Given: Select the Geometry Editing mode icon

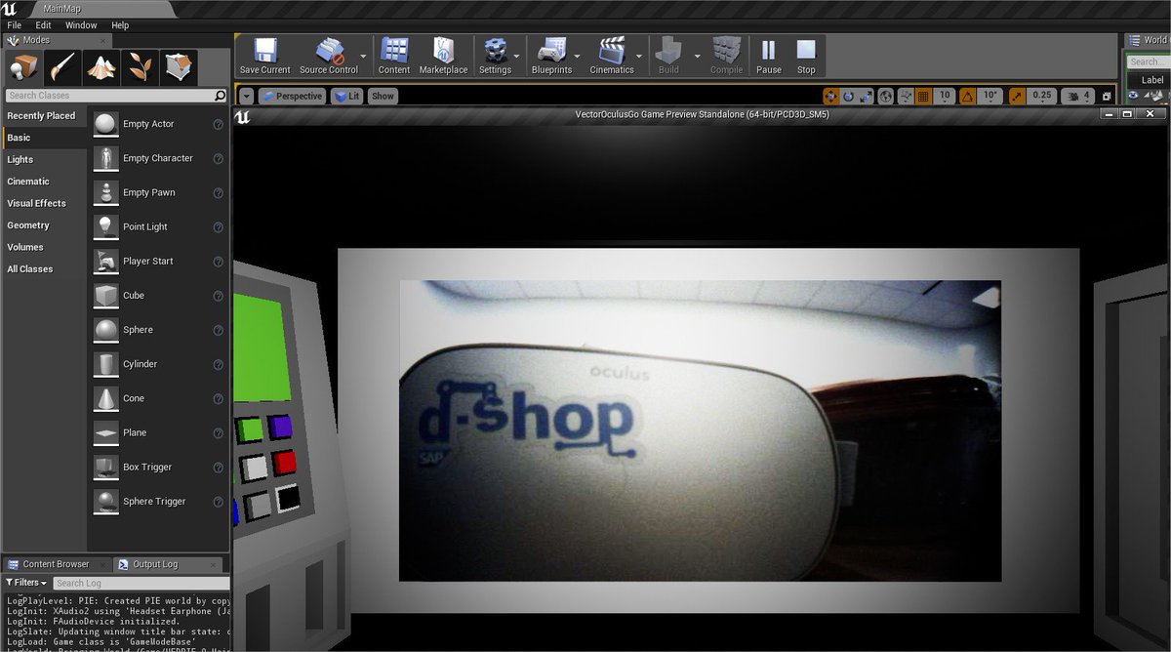Looking at the screenshot, I should pyautogui.click(x=180, y=67).
